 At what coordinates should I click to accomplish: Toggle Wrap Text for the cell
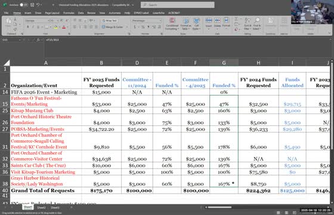pos(109,21)
